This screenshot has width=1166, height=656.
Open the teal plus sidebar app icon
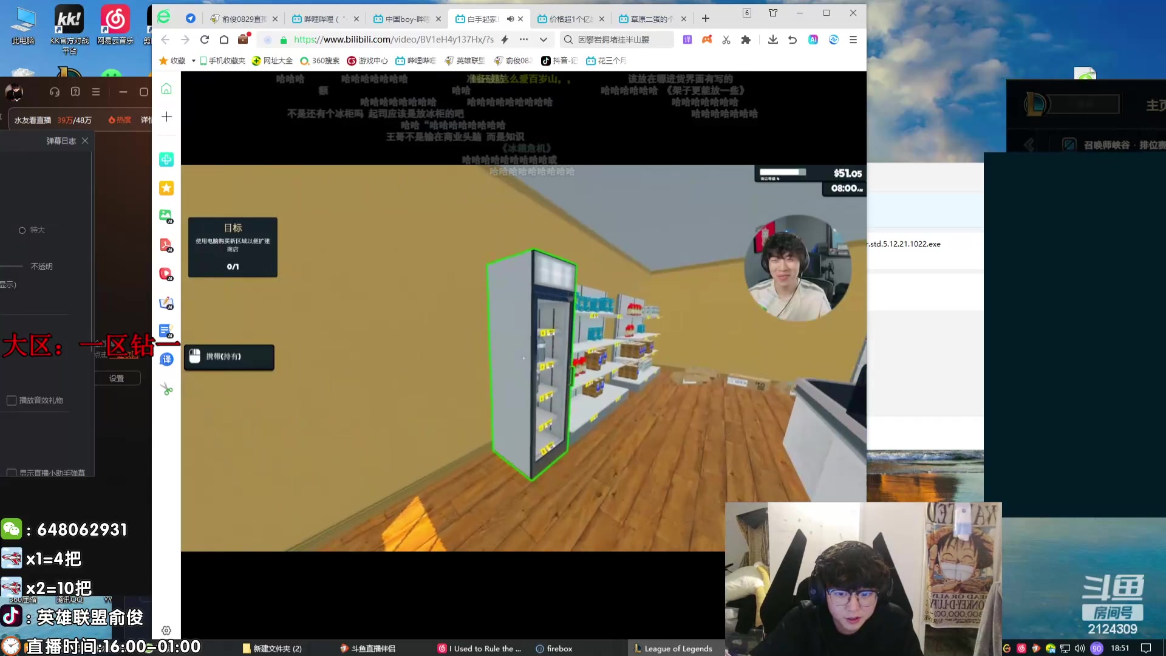[166, 159]
